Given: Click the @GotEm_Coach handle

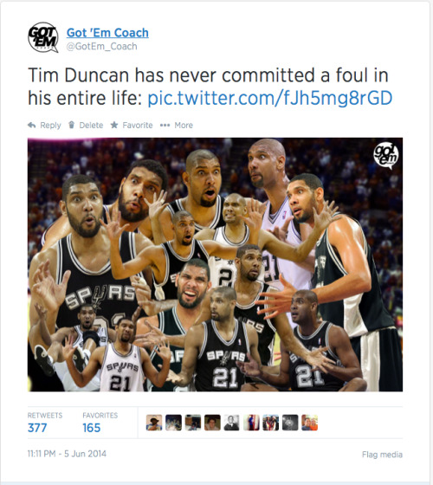Looking at the screenshot, I should pos(102,47).
